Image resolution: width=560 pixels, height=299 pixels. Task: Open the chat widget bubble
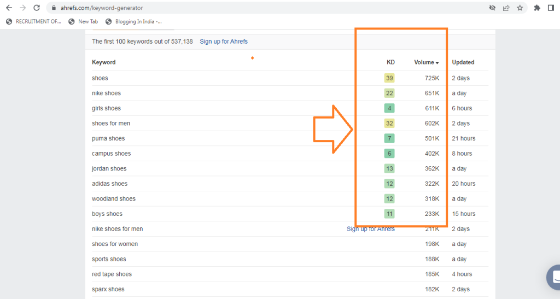(x=555, y=277)
